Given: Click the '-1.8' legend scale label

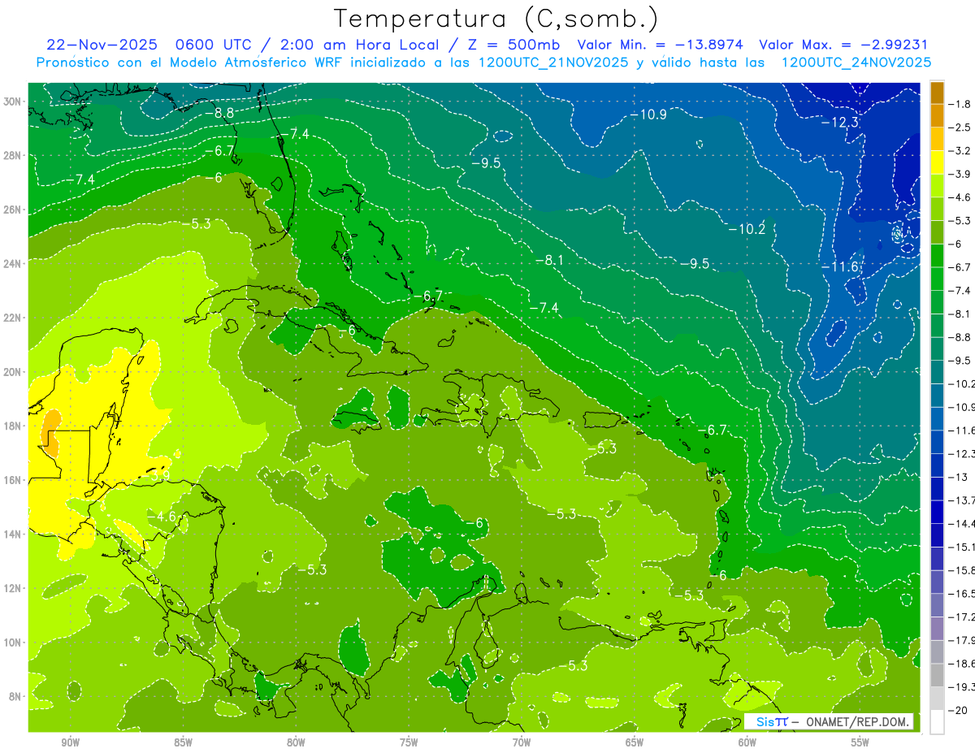Looking at the screenshot, I should 960,104.
